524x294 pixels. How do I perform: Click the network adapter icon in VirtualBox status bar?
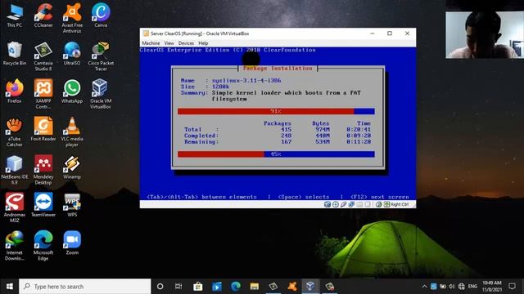point(351,204)
